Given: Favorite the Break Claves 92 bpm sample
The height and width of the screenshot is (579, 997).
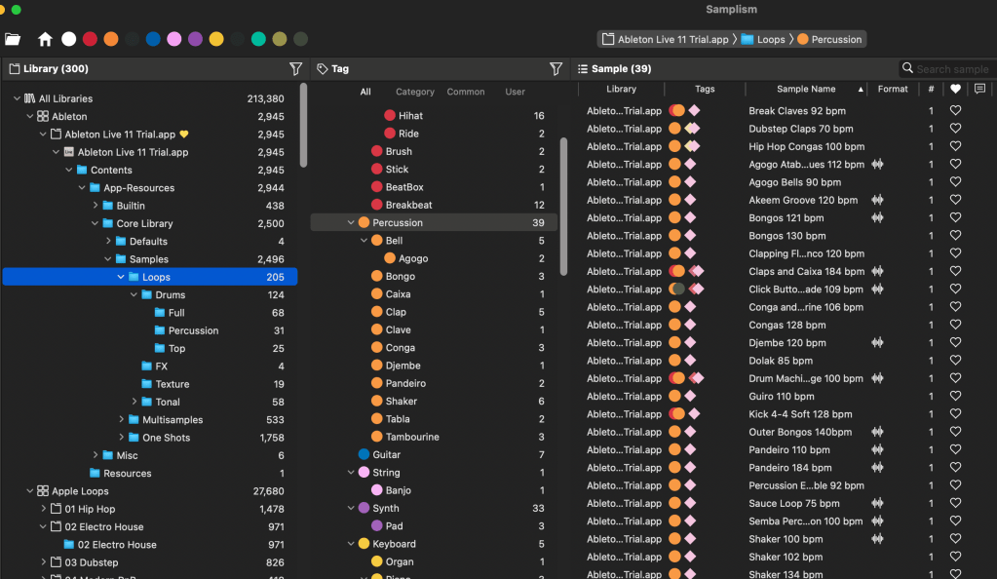Looking at the screenshot, I should coord(955,111).
